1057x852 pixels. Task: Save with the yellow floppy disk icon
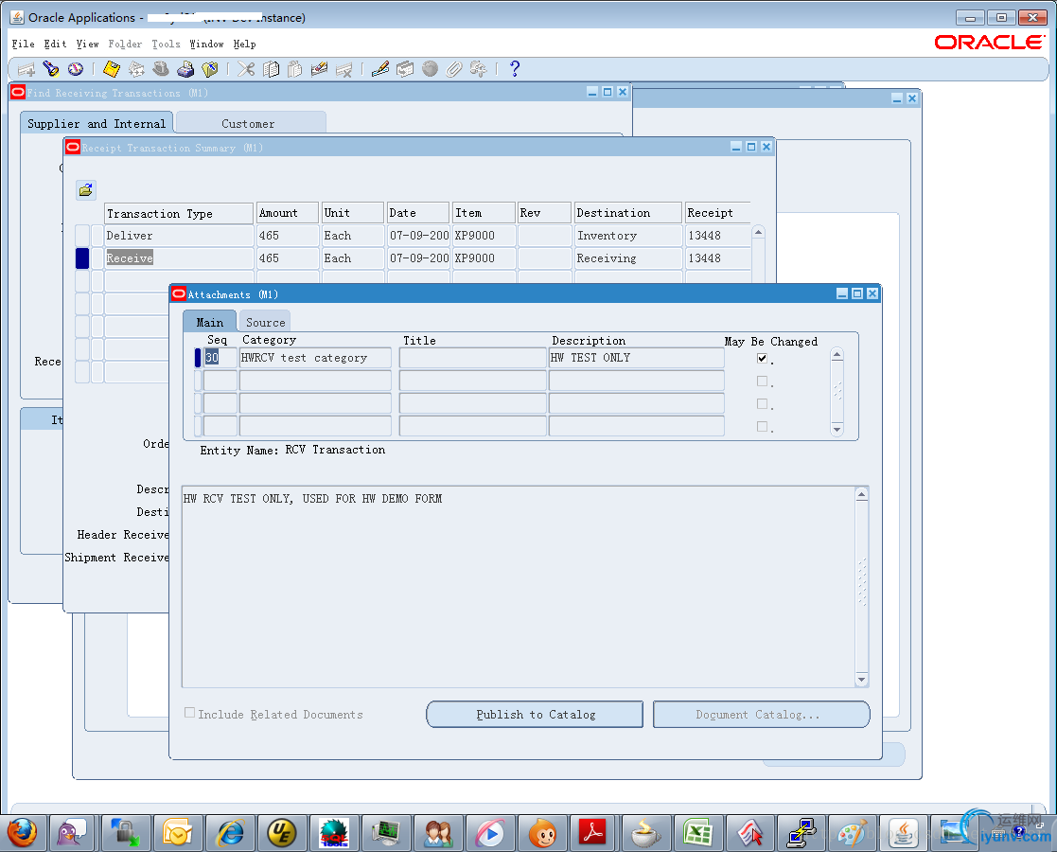112,69
